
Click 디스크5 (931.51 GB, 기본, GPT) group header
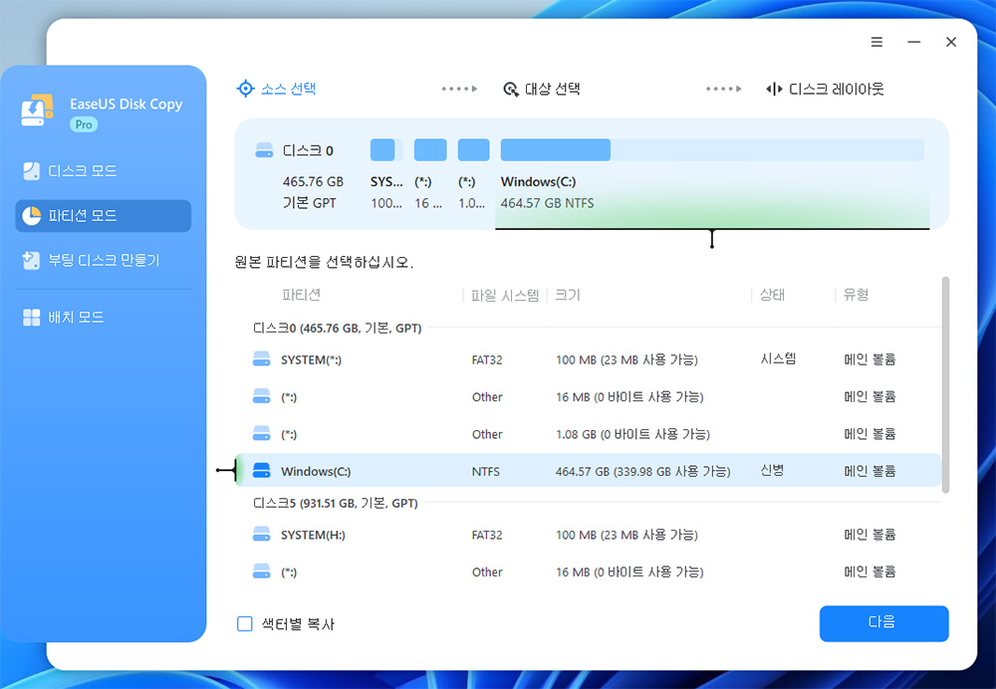pos(336,504)
